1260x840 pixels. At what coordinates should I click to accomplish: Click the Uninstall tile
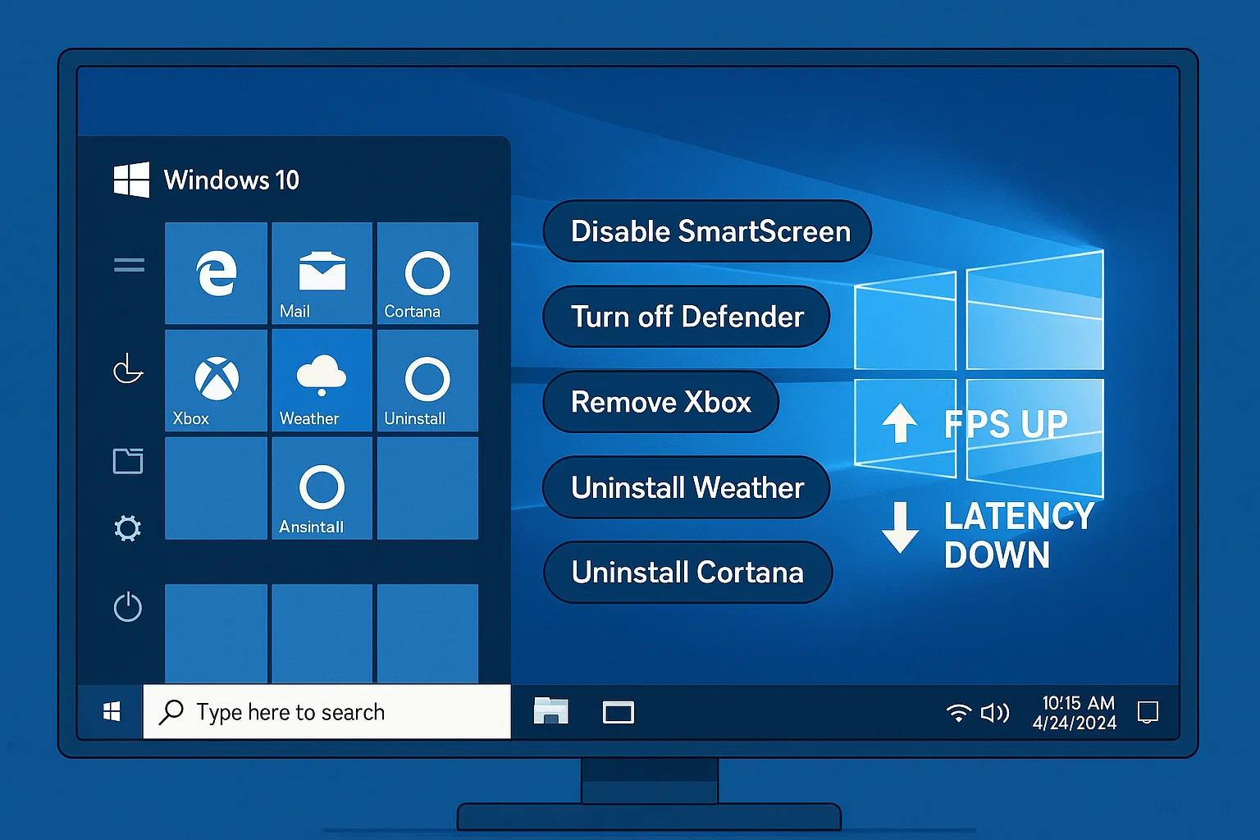[427, 381]
